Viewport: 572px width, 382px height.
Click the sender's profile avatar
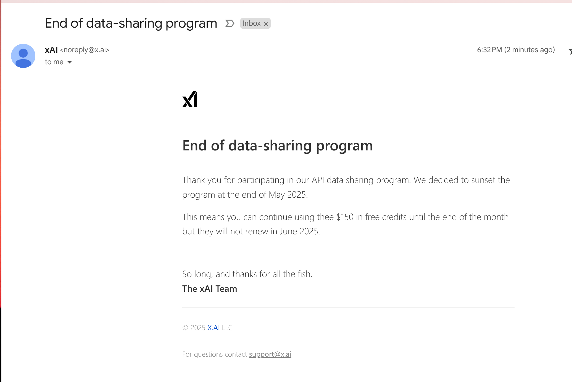point(23,56)
